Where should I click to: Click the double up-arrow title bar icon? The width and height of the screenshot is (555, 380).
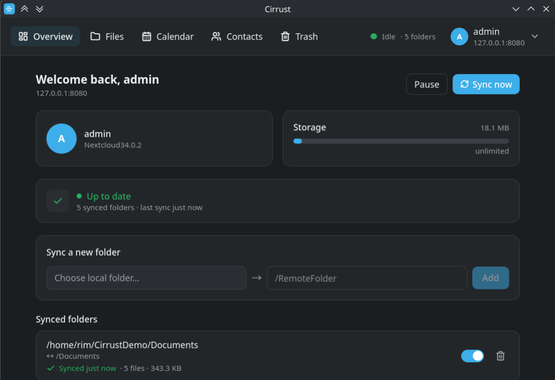[24, 9]
